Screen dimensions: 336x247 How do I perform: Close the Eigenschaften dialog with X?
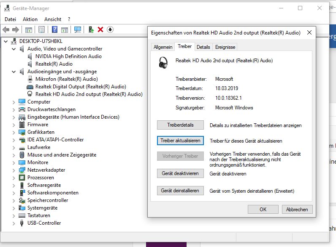point(309,32)
